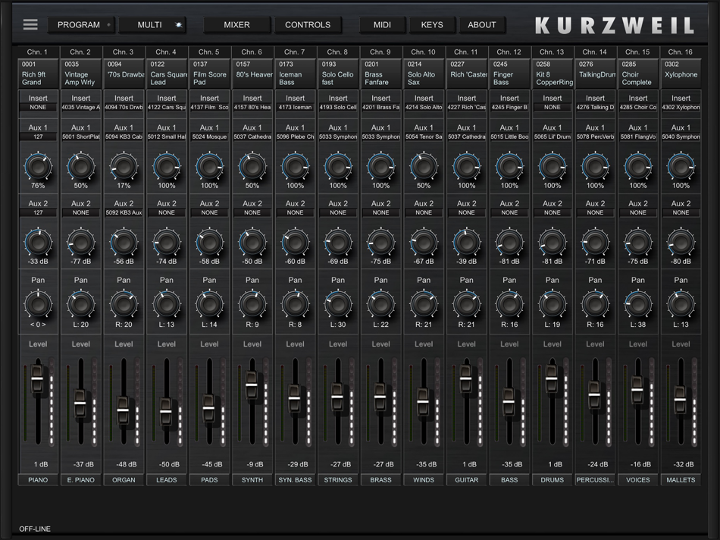This screenshot has height=540, width=720.
Task: Click the Pan knob on channel 1
Action: (37, 304)
